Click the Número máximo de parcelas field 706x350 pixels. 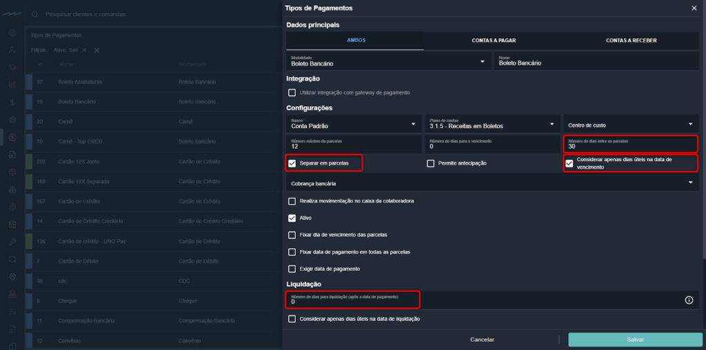click(x=352, y=144)
